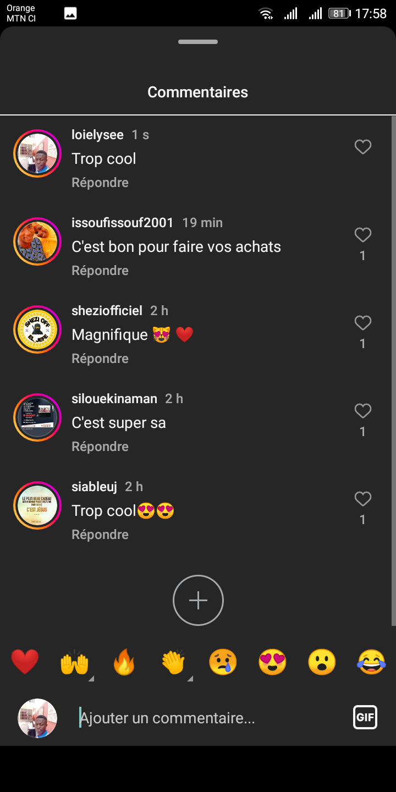Viewport: 396px width, 792px height.
Task: Load more comments with plus button
Action: pos(198,600)
